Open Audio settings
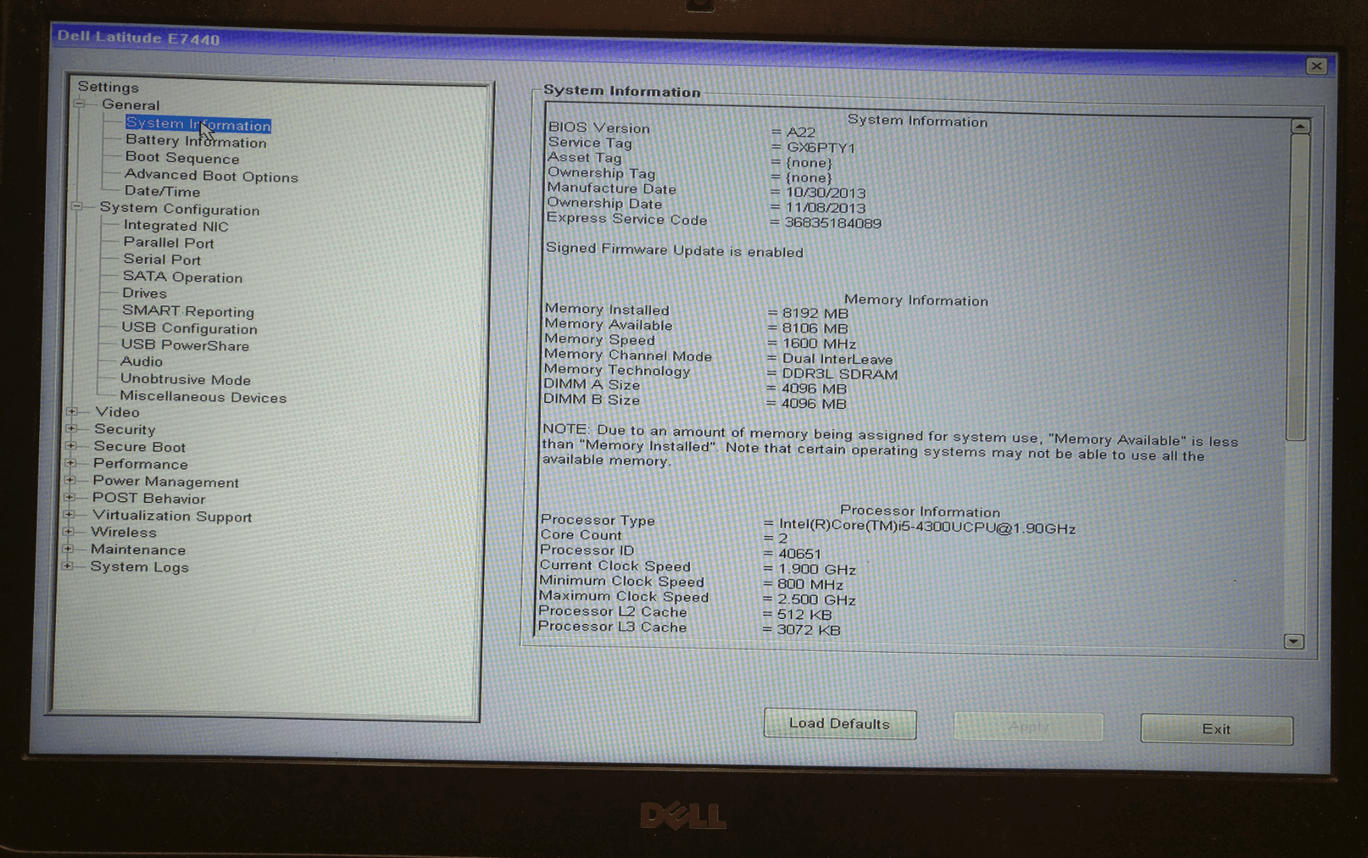The width and height of the screenshot is (1368, 858). (141, 361)
